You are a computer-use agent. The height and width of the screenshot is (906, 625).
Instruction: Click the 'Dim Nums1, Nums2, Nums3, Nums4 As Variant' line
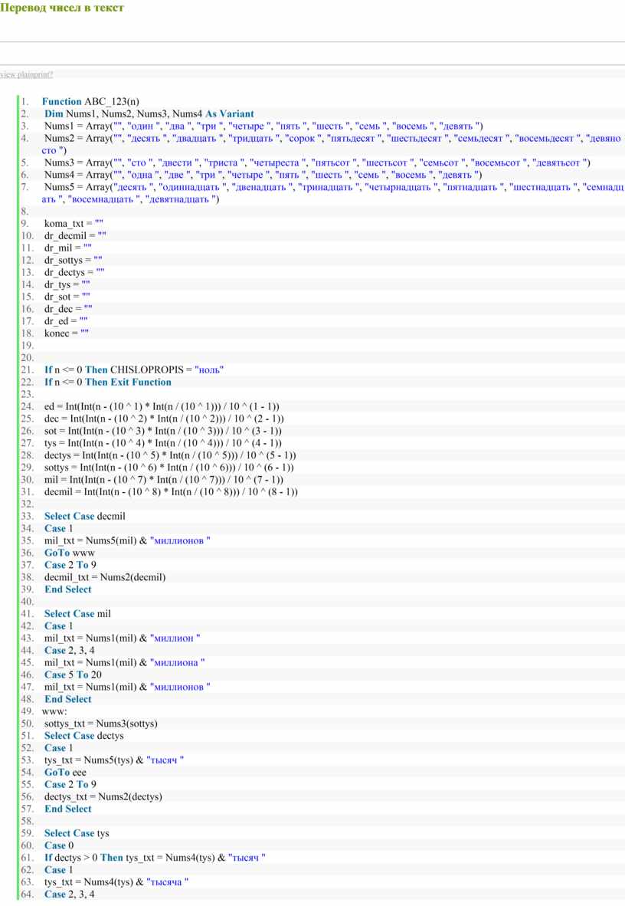[x=149, y=114]
